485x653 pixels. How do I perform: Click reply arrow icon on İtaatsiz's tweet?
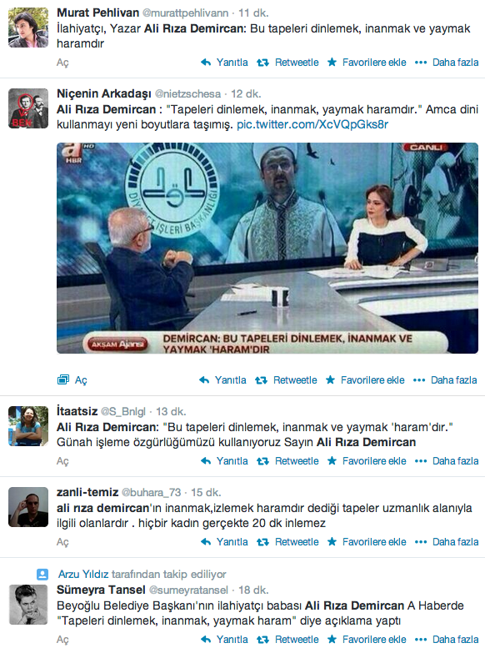(206, 461)
